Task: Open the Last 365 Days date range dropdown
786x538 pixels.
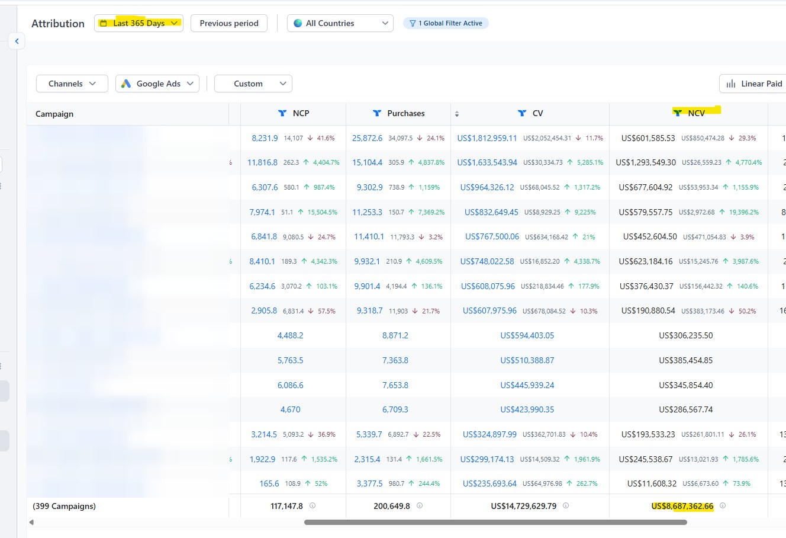Action: pos(138,23)
